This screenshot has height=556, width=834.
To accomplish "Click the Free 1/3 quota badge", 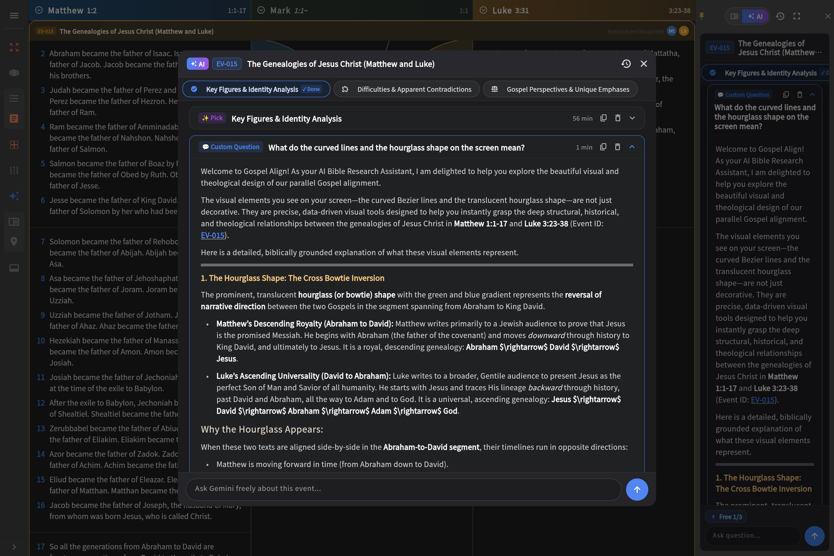I will click(x=726, y=517).
